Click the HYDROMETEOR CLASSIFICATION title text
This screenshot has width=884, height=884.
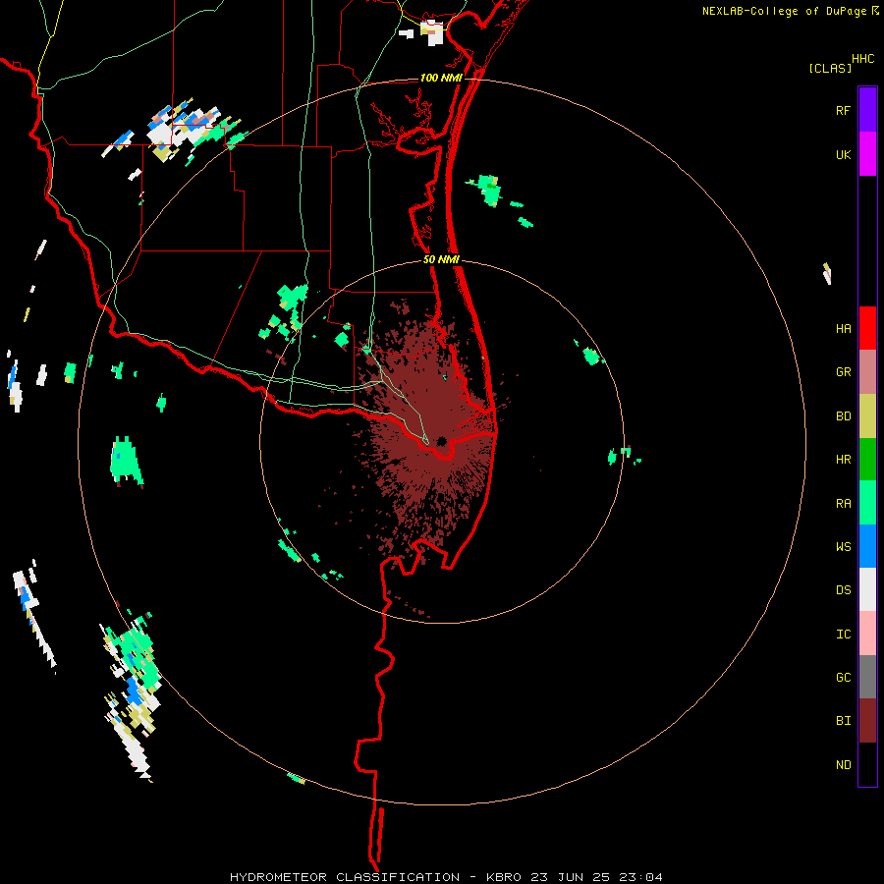click(x=345, y=877)
